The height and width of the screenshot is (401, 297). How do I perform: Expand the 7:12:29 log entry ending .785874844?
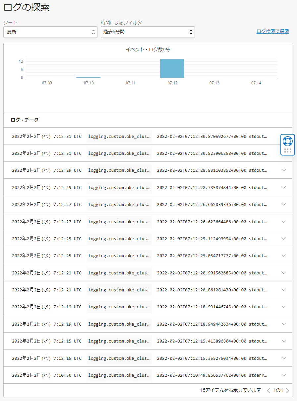point(283,187)
